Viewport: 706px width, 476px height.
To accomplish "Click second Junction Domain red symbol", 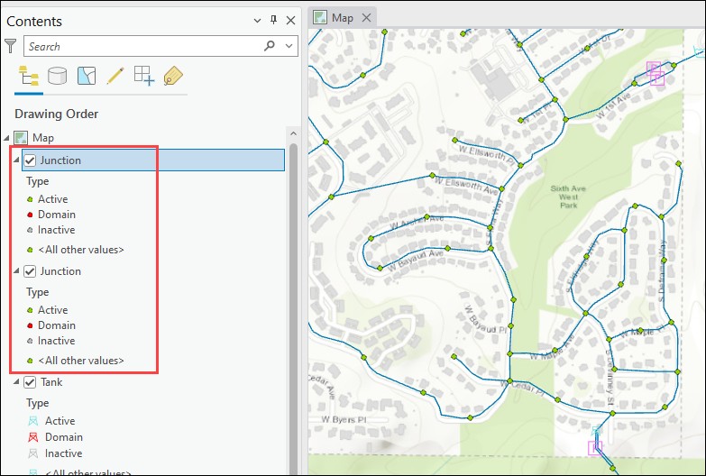I will [x=30, y=325].
